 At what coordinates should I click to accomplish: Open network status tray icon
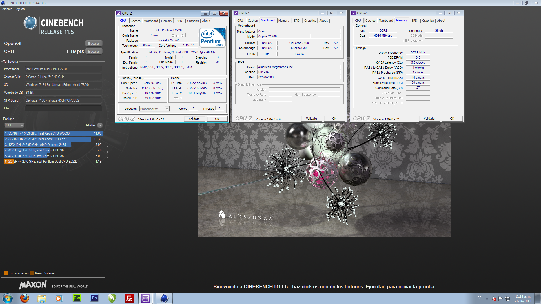coord(507,299)
